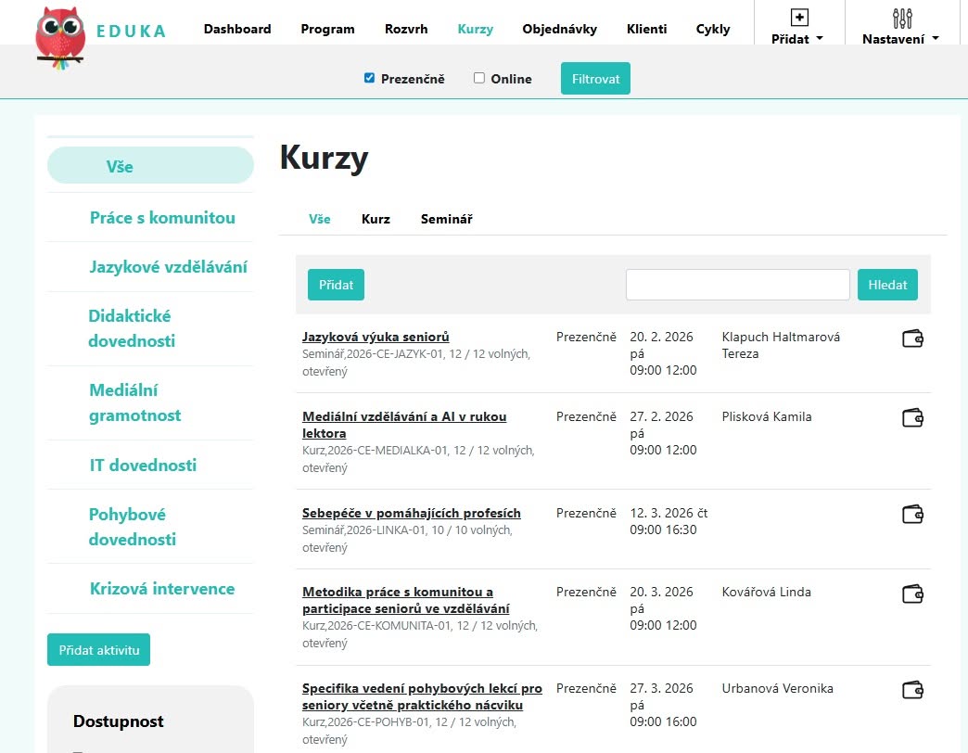The width and height of the screenshot is (968, 753).
Task: Expand the Nastavení dropdown menu
Action: [x=900, y=39]
